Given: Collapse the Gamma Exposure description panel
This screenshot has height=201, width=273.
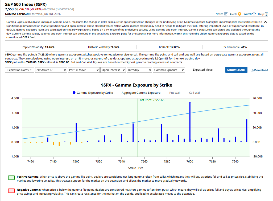Looking at the screenshot, I should tap(265, 22).
